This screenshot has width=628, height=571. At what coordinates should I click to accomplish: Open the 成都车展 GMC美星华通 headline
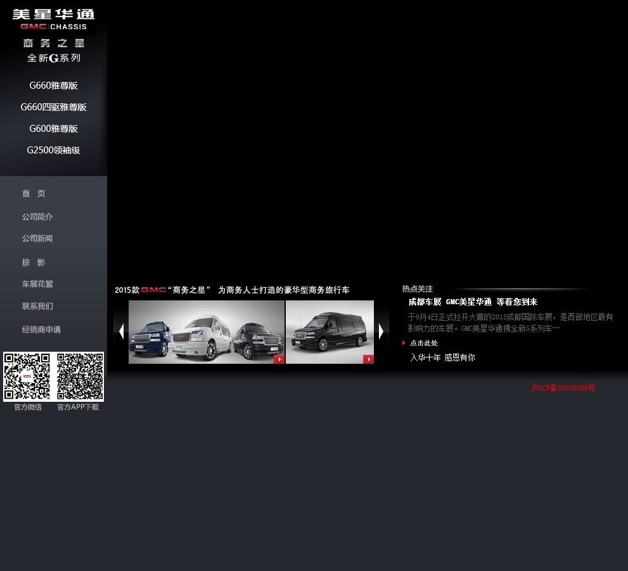point(473,302)
